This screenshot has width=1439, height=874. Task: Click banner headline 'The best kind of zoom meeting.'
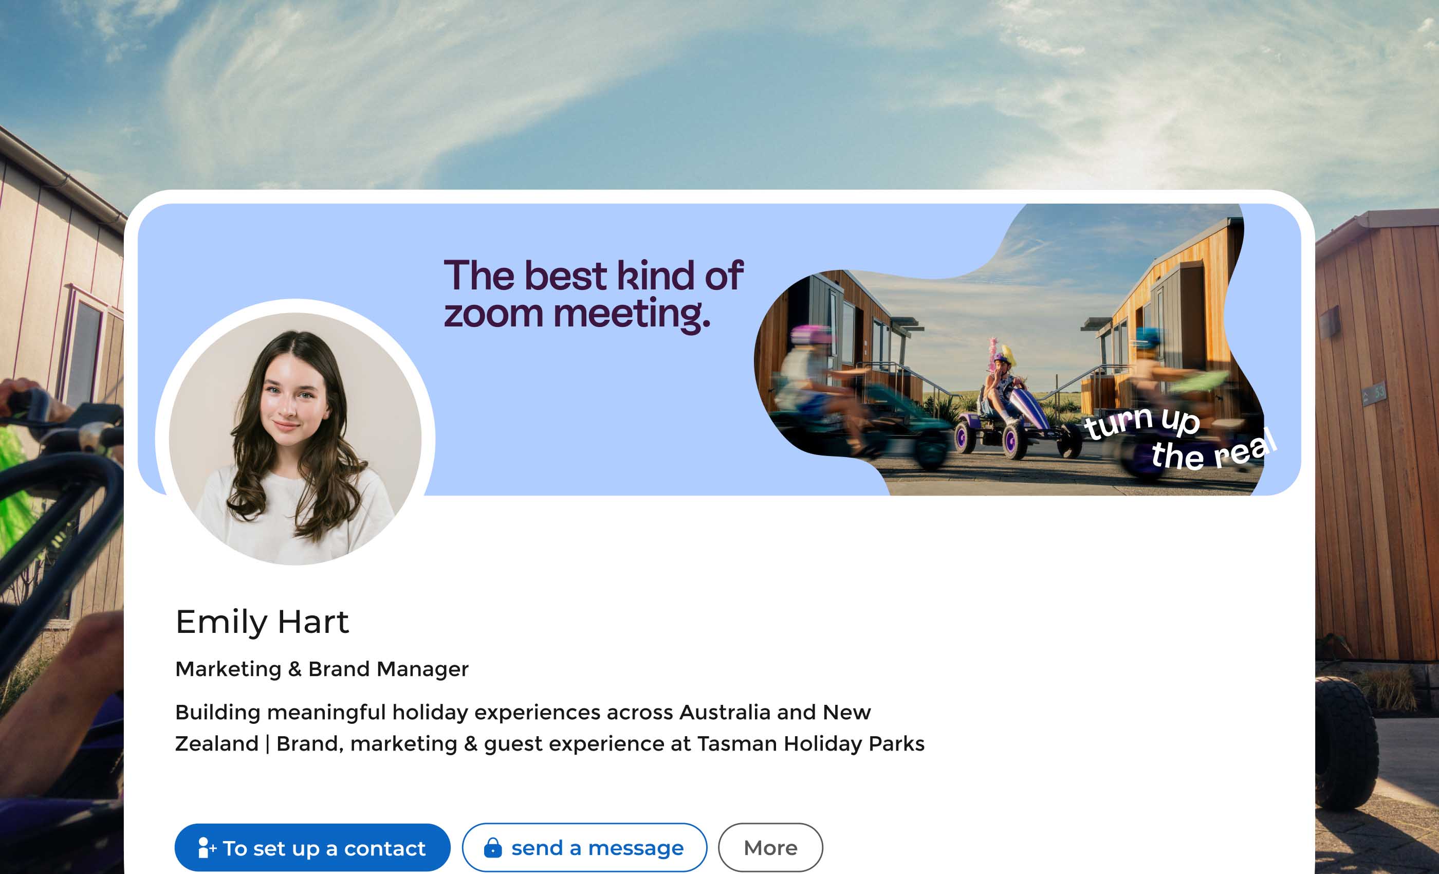click(x=592, y=294)
